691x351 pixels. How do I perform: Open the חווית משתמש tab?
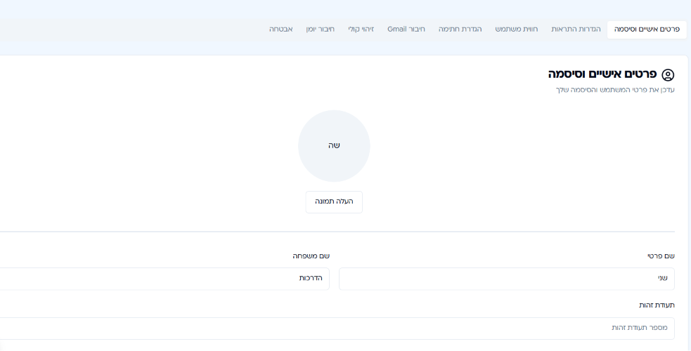point(516,29)
